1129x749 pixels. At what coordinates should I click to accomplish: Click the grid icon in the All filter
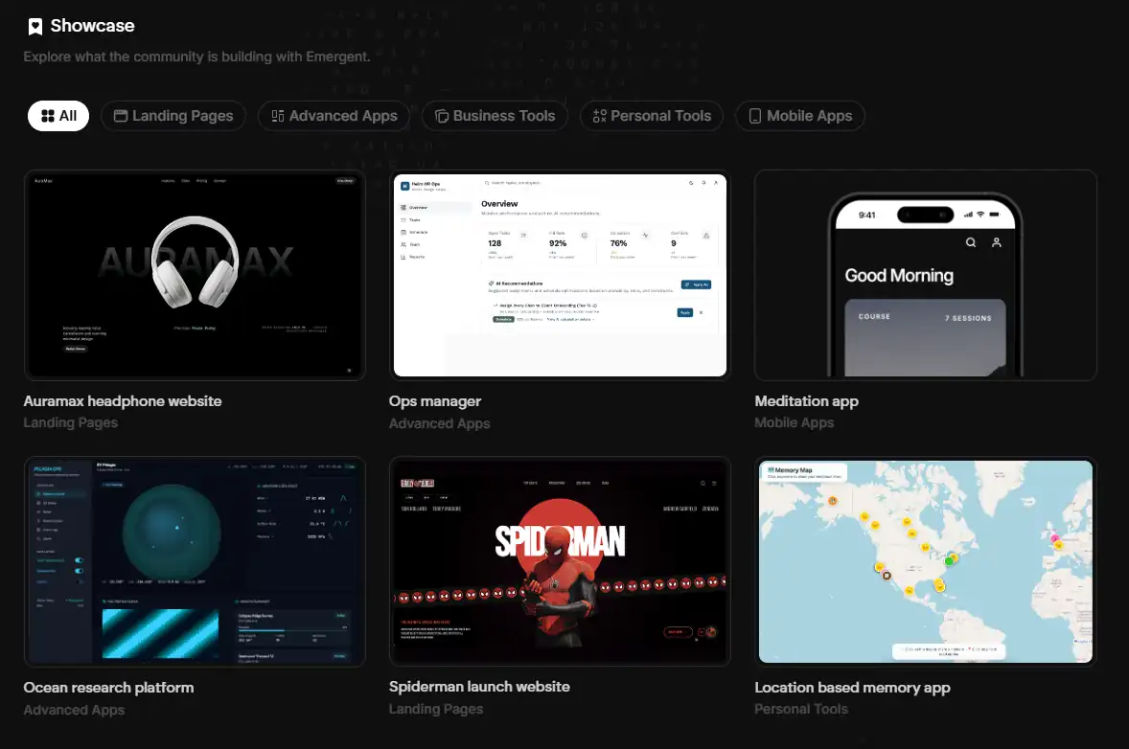pos(47,116)
